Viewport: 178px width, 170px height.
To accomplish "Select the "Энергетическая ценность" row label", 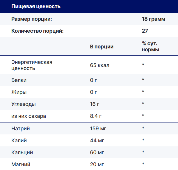I will pyautogui.click(x=32, y=65).
